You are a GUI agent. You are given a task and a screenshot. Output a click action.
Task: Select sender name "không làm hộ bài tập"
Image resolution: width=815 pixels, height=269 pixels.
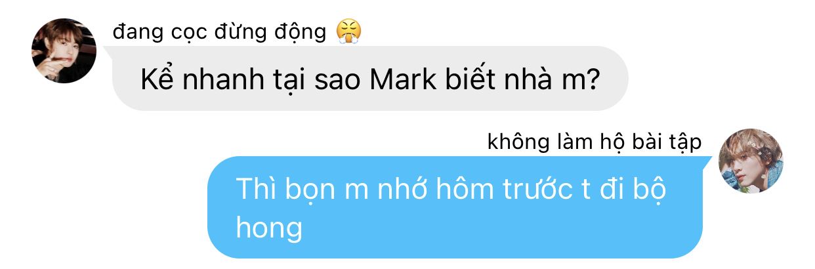point(595,142)
